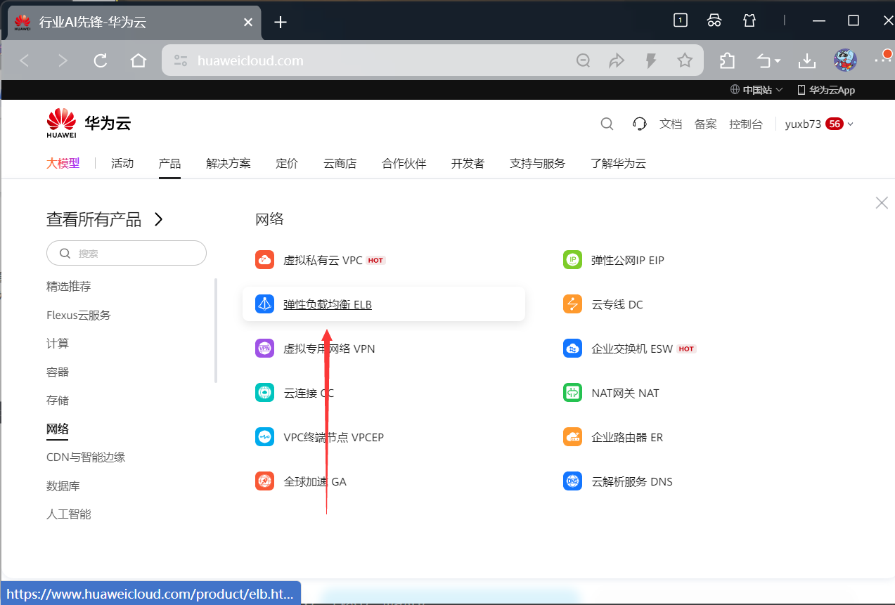Screen dimensions: 895x605
Task: Open the 开发者 nav menu
Action: click(x=468, y=163)
